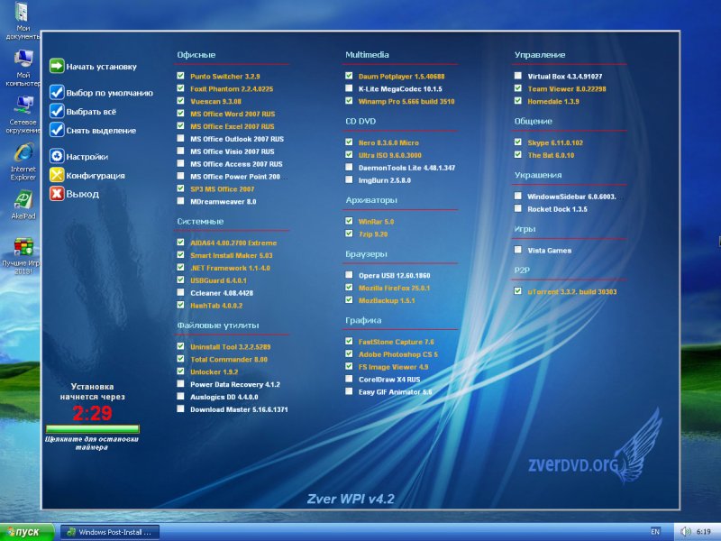Uncheck the uTorrent 3.3.2 build 30303 checkbox
Viewport: 721px width, 541px height.
coord(518,291)
